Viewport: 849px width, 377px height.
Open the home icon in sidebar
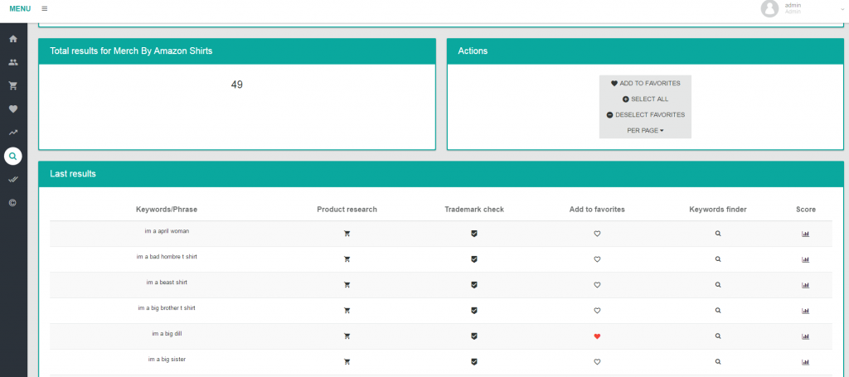pos(13,39)
